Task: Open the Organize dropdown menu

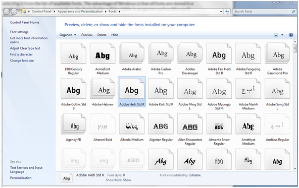Action: (x=68, y=35)
